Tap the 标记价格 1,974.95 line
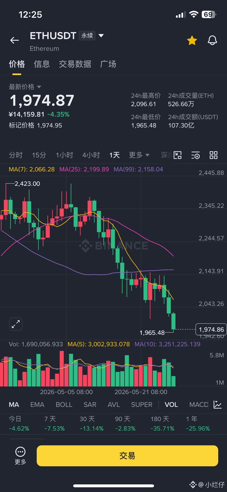Viewport: 227px width, 492px height. click(35, 125)
